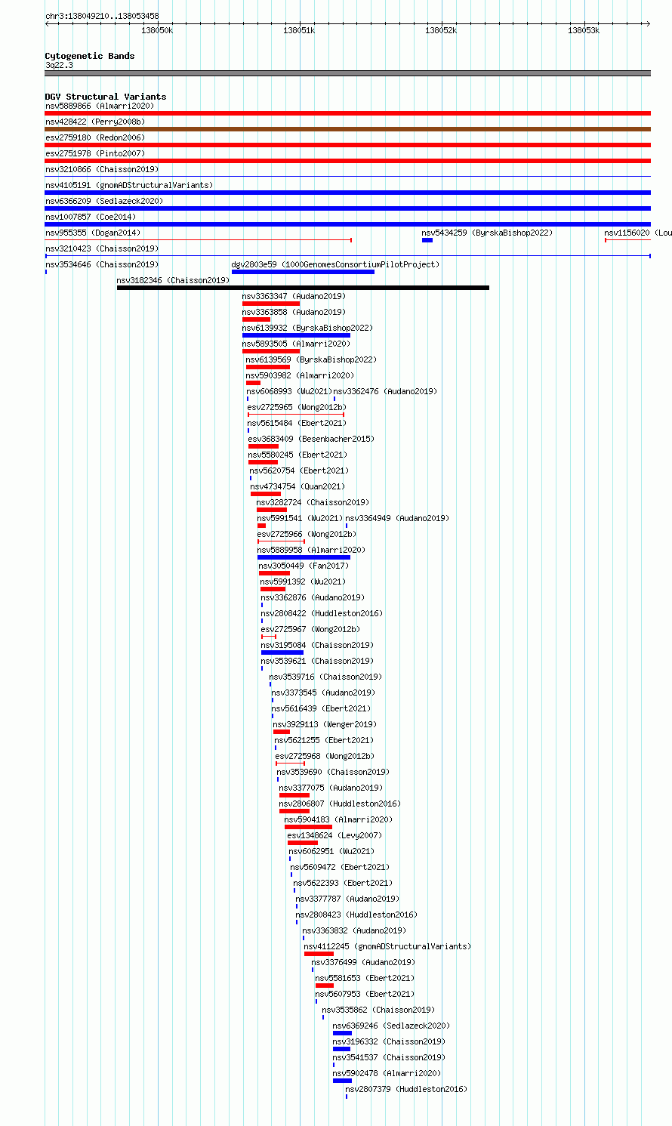
Task: Click nsv955355 (Dogan2014) label
Action: [x=93, y=233]
